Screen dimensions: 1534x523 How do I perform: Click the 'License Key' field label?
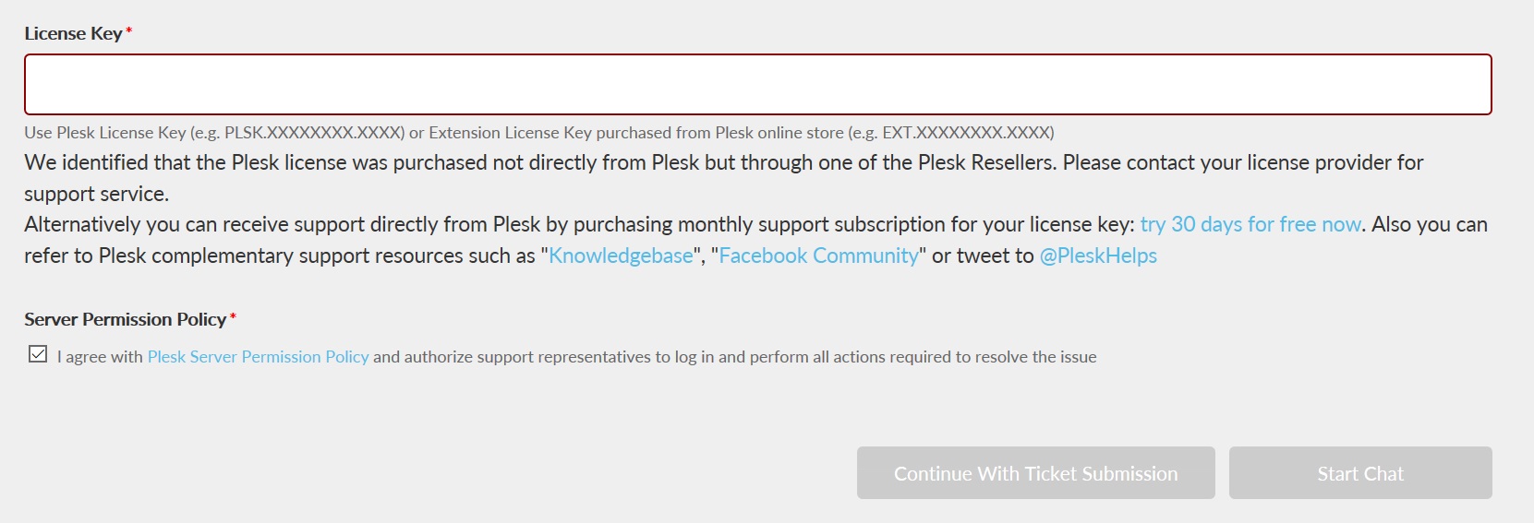point(73,34)
